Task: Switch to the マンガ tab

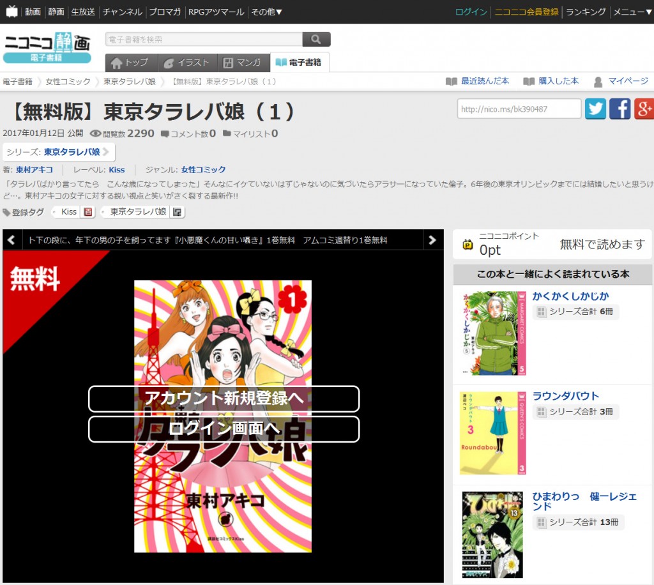Action: (x=243, y=63)
